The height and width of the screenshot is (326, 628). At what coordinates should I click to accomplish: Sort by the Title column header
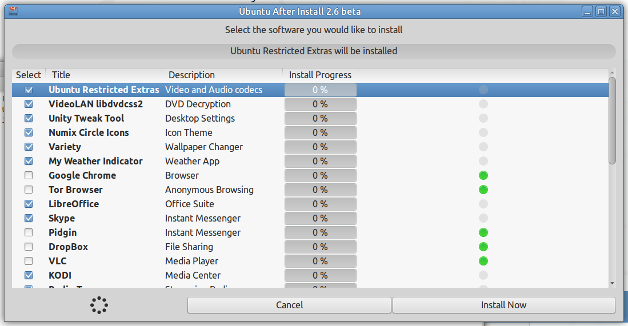tap(104, 75)
